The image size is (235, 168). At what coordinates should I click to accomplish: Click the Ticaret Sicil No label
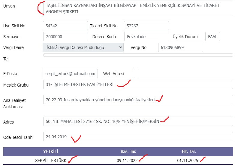[x=104, y=26]
